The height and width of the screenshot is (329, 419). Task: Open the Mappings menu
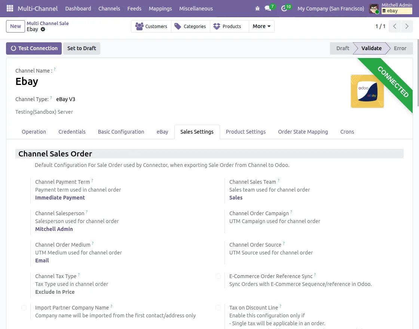(160, 9)
